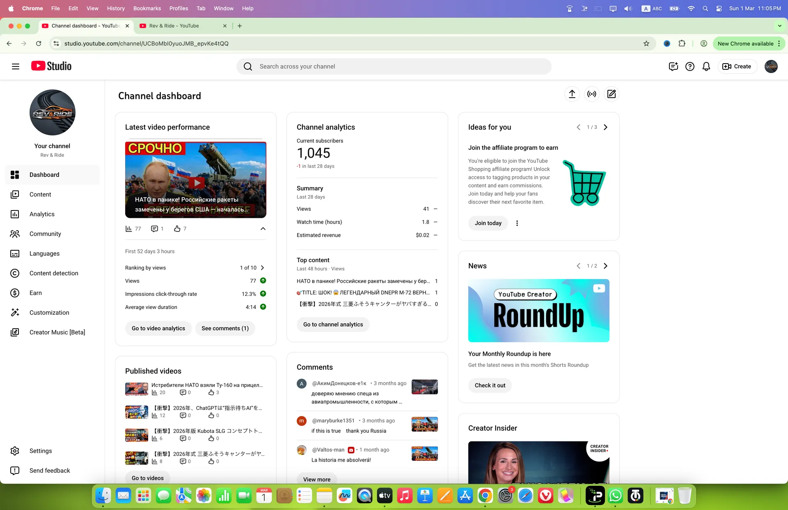Open WhatsApp from the Dock
Screen dimensions: 788x510
(x=615, y=496)
